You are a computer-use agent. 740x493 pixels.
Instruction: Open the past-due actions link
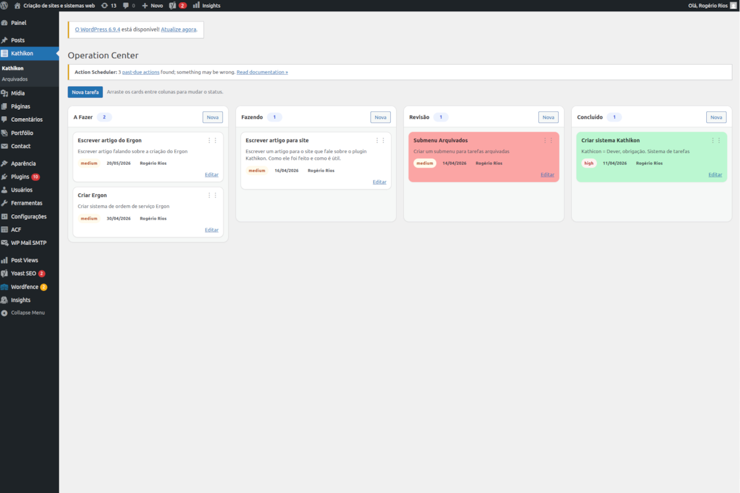[x=141, y=72]
